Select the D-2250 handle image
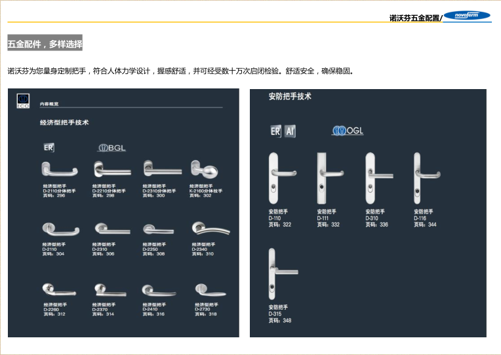501x355 pixels. [159, 229]
